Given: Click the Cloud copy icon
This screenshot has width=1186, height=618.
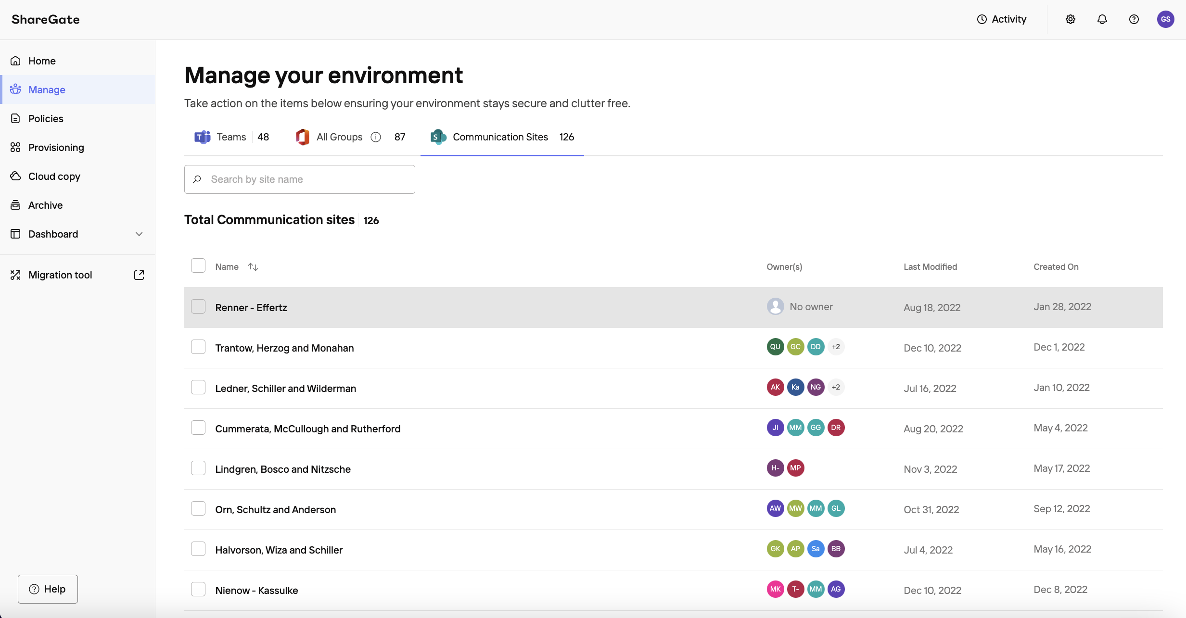Looking at the screenshot, I should click(x=15, y=176).
